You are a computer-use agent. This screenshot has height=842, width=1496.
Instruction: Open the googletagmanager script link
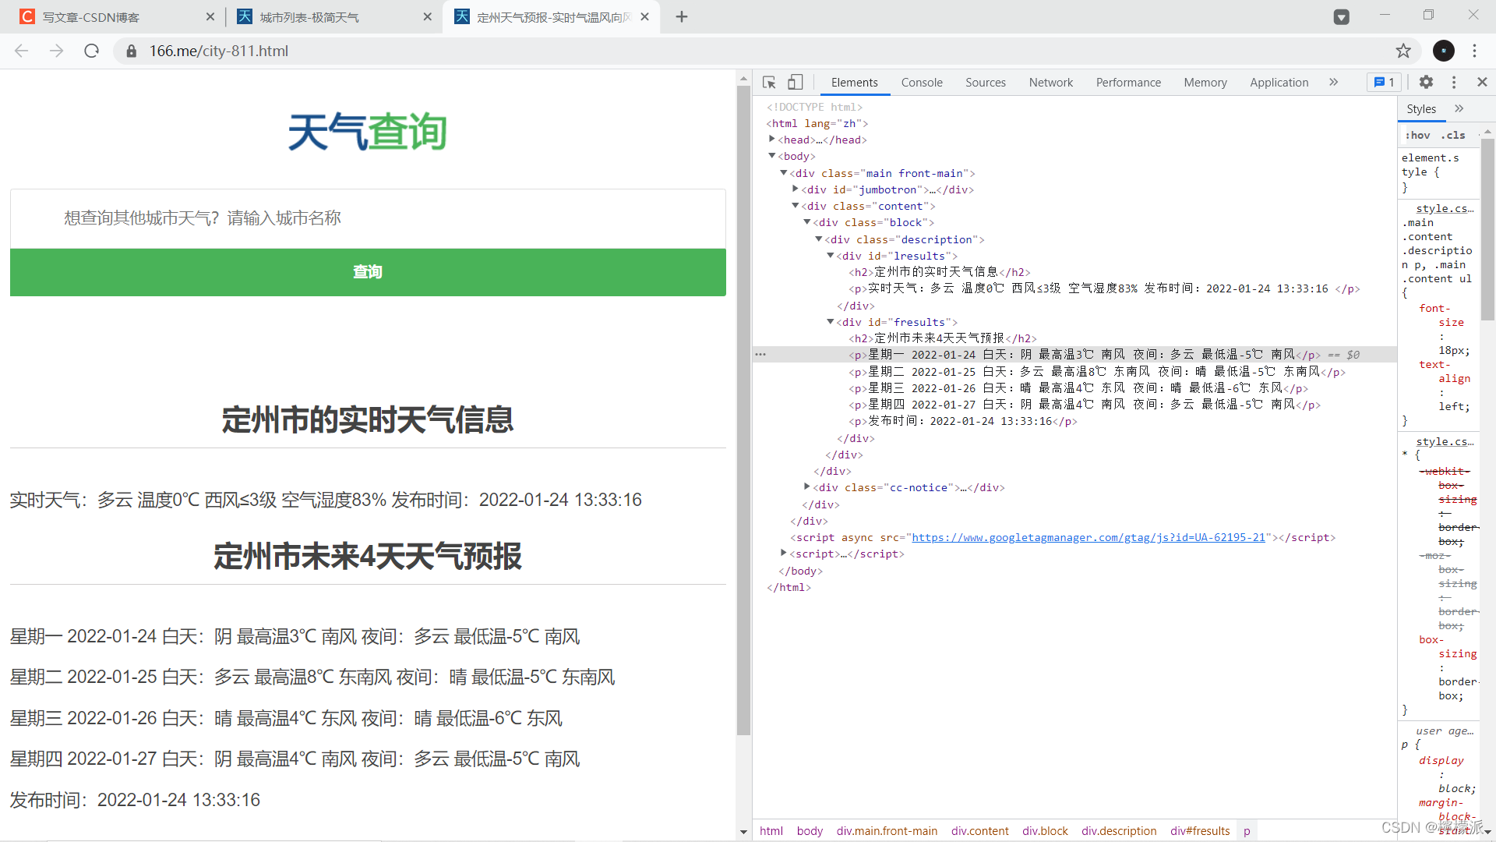(x=1088, y=537)
